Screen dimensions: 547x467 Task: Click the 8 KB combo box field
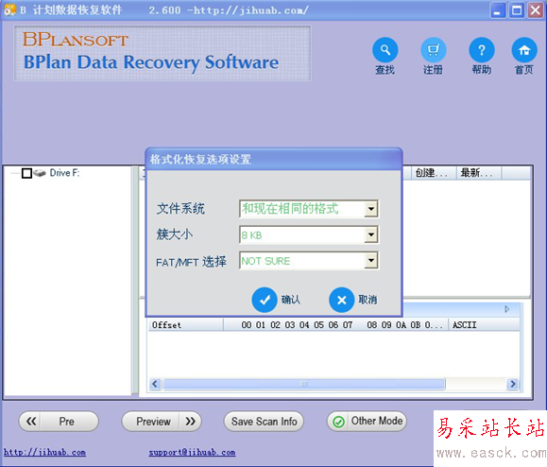pos(309,234)
